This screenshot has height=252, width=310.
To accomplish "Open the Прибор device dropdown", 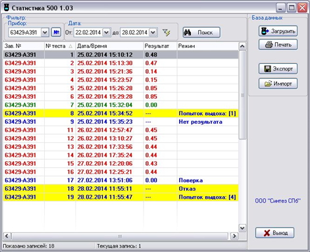I will tap(45, 32).
